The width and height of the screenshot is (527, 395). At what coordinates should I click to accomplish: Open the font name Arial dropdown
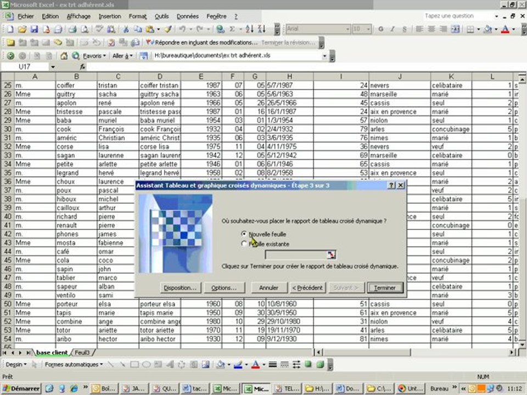pyautogui.click(x=347, y=29)
